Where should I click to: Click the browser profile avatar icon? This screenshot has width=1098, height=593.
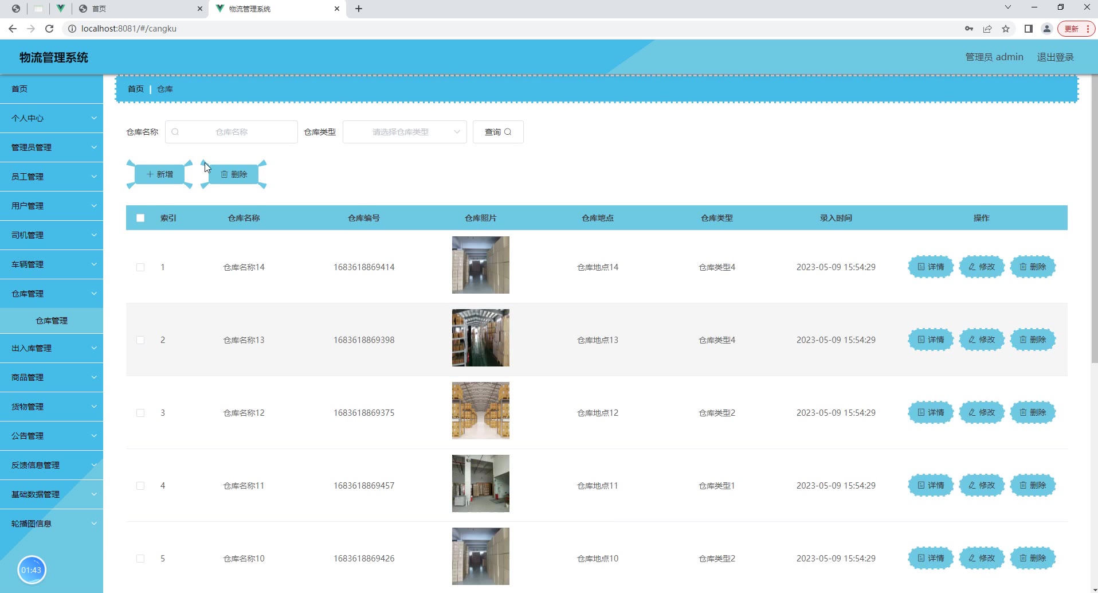tap(1046, 29)
